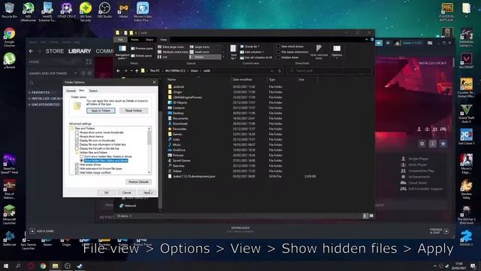Enable 'File name extensions' in Explorer ribbon
This screenshot has width=481, height=271.
click(278, 52)
